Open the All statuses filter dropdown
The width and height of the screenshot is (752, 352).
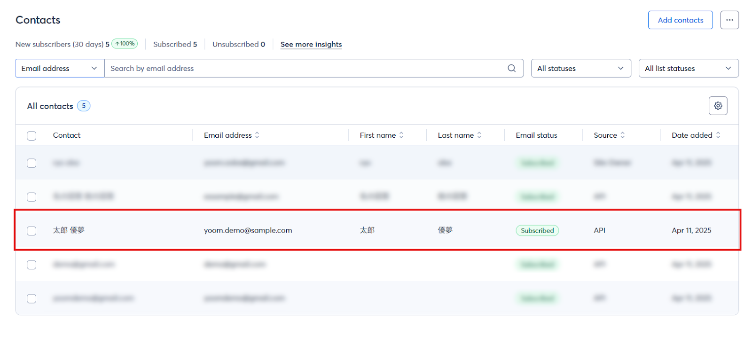pos(580,68)
